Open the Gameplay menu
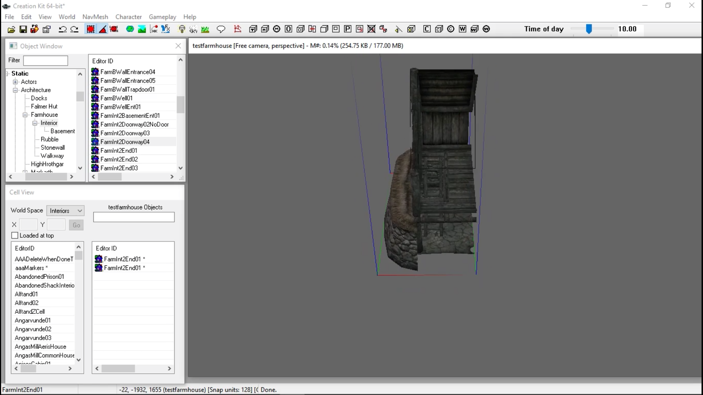 [163, 17]
